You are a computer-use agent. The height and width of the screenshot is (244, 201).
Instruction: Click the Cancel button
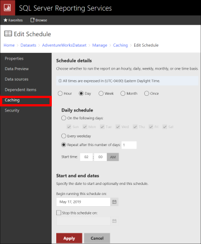coord(97,238)
